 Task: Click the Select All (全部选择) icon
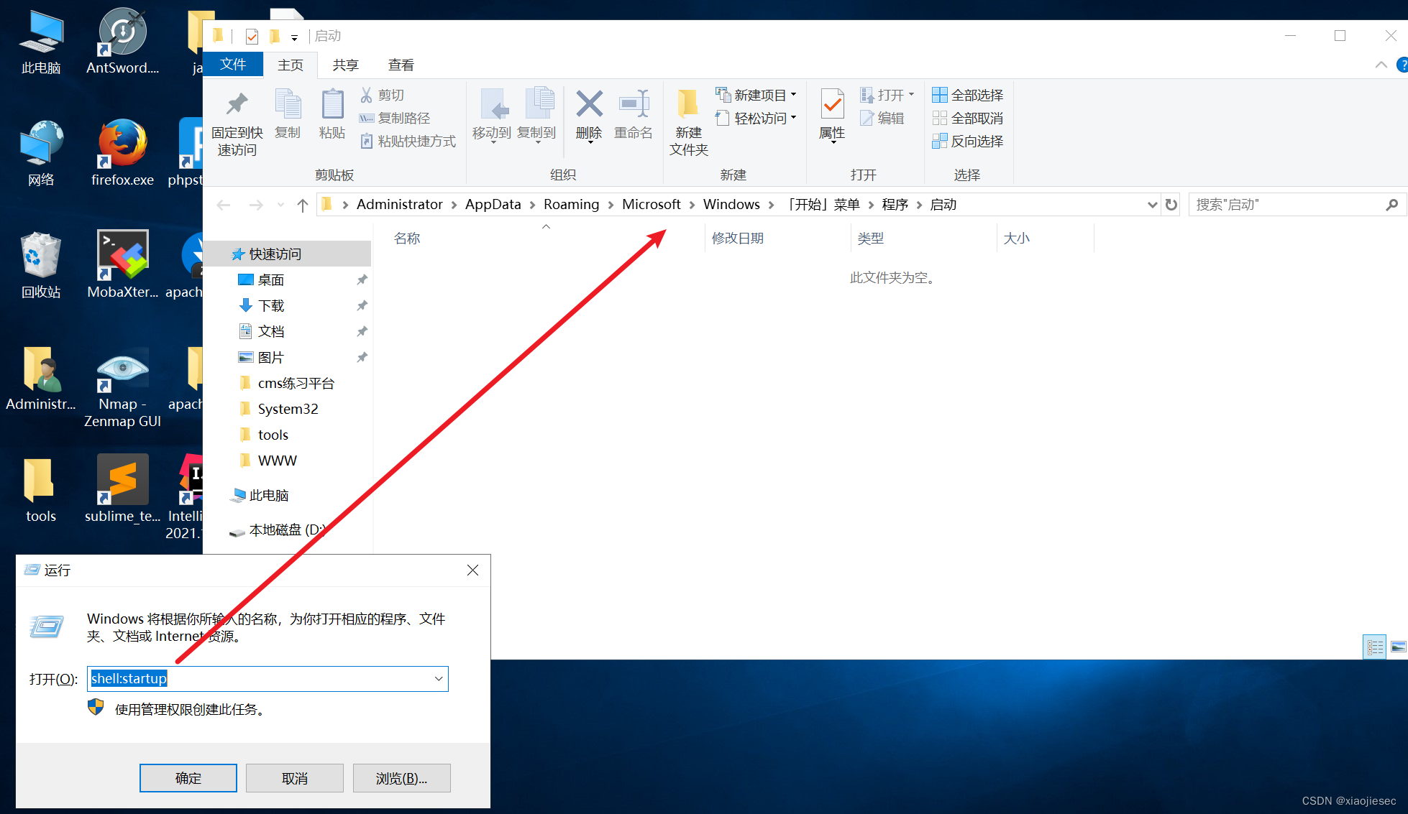point(939,95)
